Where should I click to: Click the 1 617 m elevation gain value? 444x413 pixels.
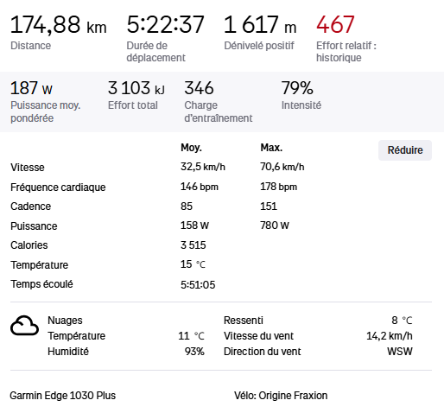[x=260, y=25]
